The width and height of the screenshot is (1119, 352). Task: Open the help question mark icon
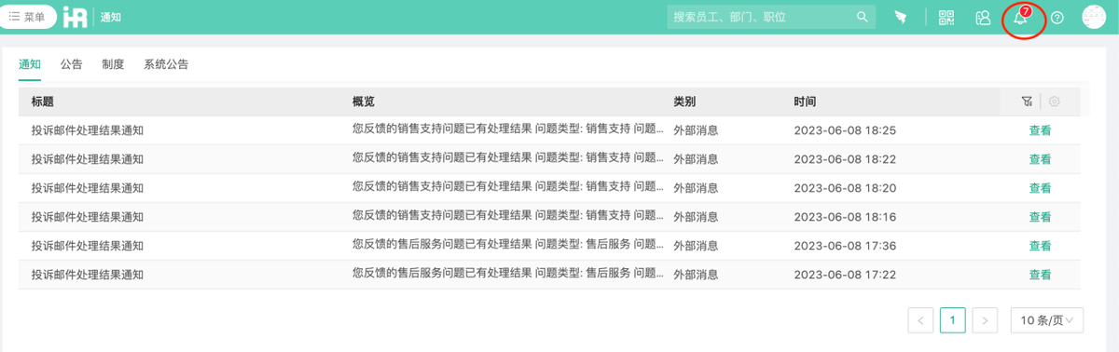[1057, 18]
